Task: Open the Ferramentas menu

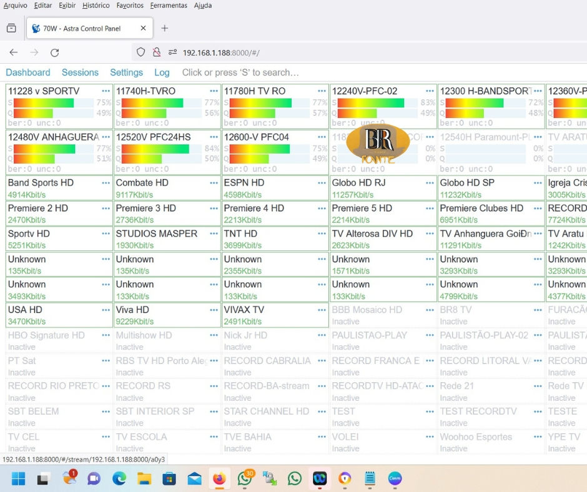Action: coord(169,5)
